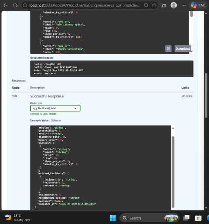Open the site information icon in the address bar
The width and height of the screenshot is (209, 224).
[x=25, y=5]
